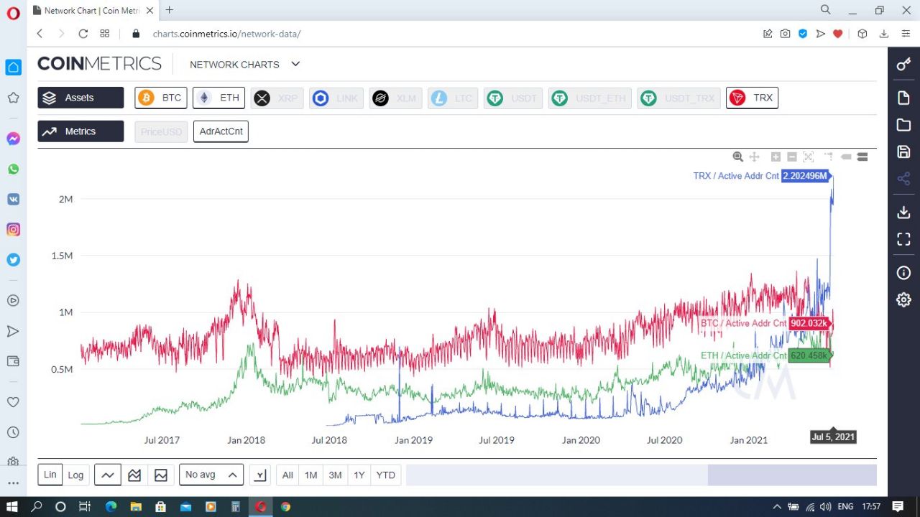Open the key icon in right panel
920x517 pixels.
(x=903, y=65)
